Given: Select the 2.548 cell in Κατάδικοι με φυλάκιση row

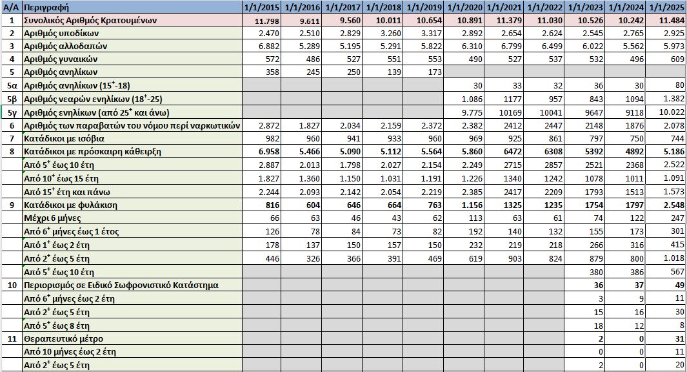Looking at the screenshot, I should coord(665,205).
